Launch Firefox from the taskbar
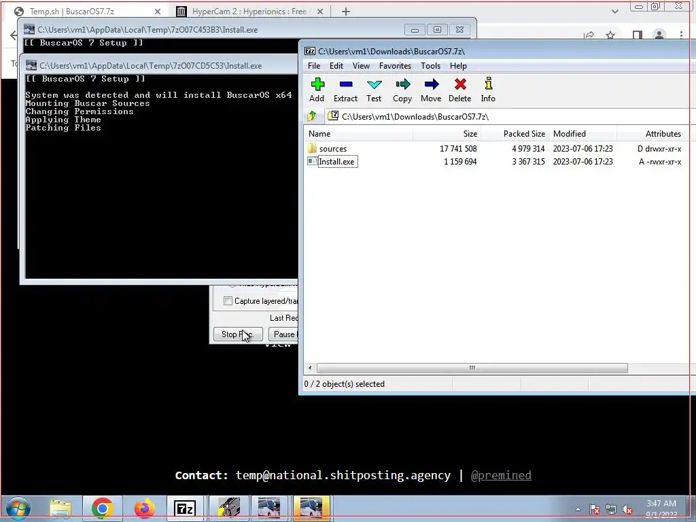 coord(144,508)
